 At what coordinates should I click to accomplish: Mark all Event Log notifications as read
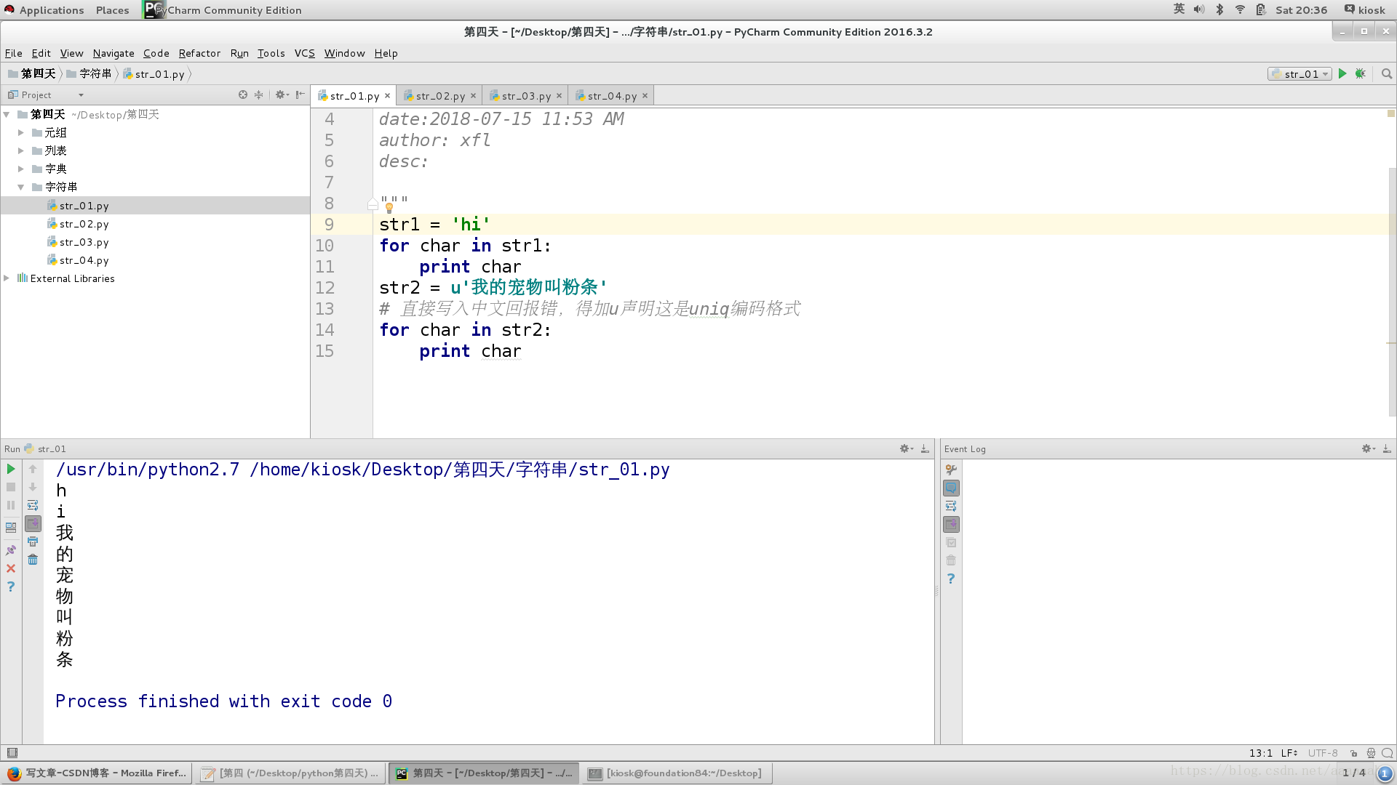point(951,542)
